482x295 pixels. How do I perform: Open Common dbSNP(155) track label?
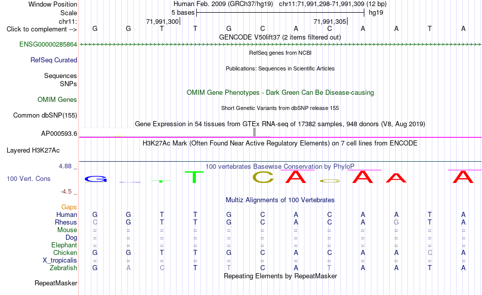pyautogui.click(x=45, y=115)
